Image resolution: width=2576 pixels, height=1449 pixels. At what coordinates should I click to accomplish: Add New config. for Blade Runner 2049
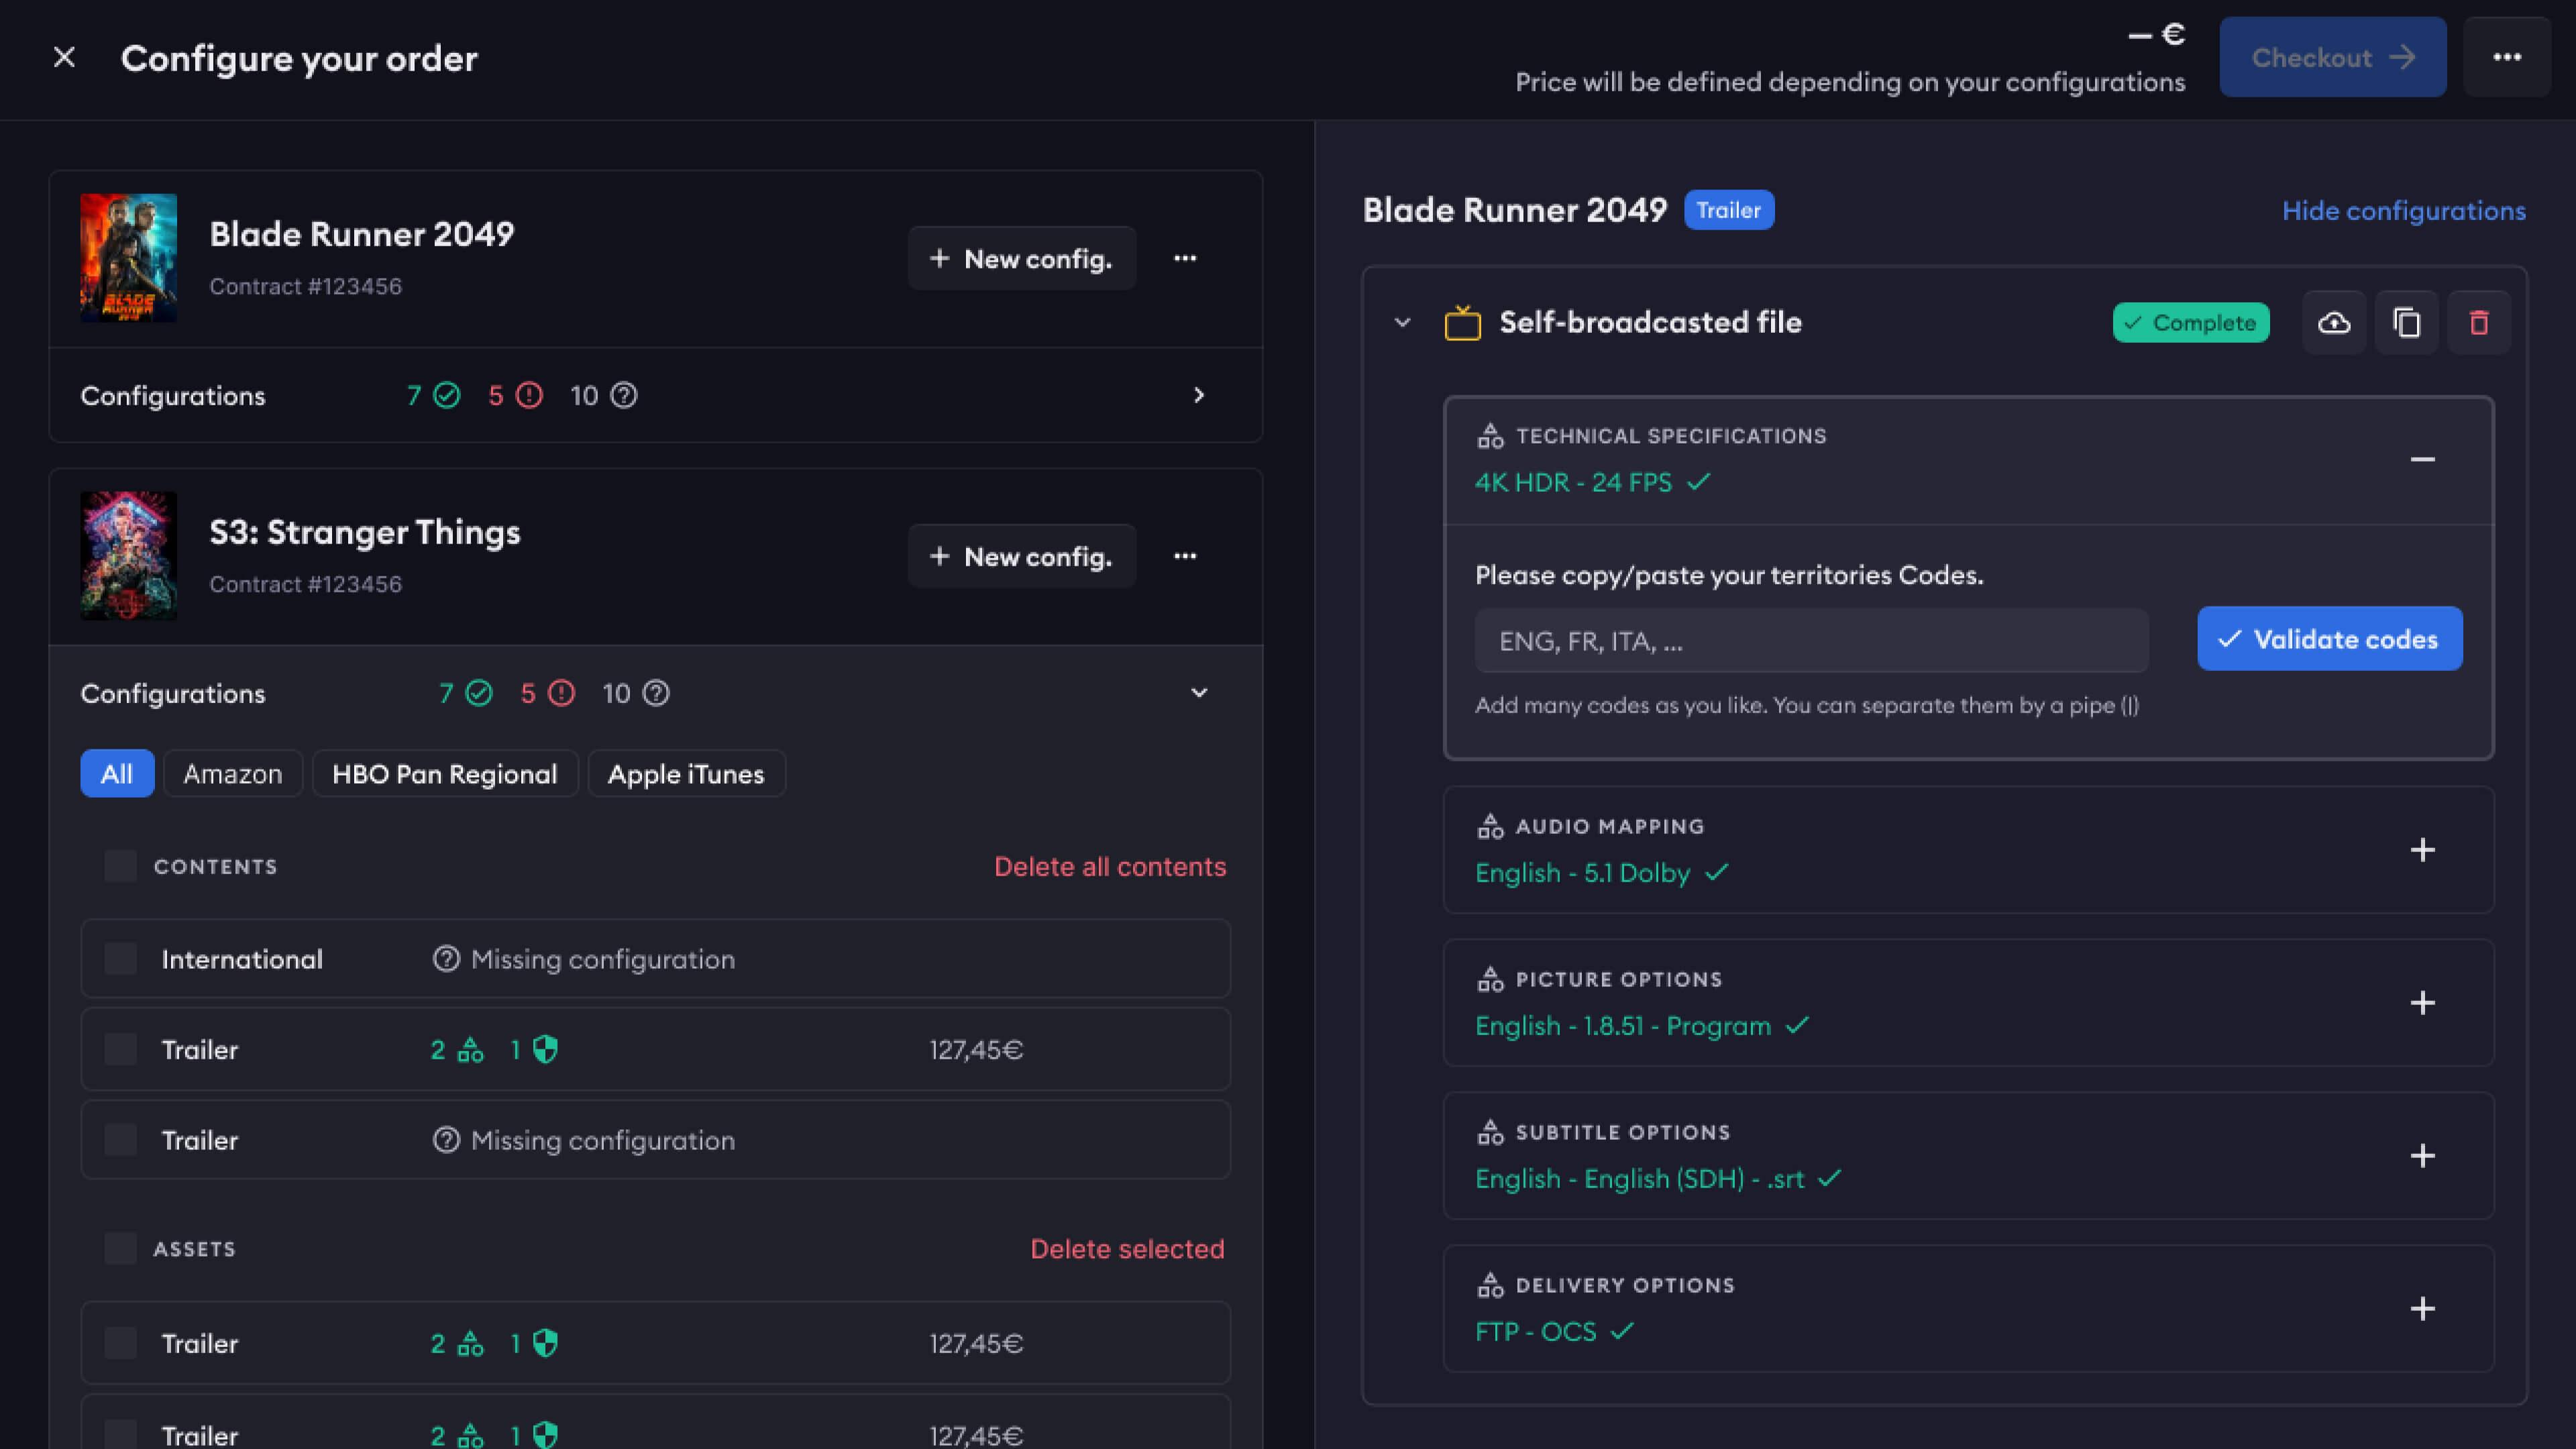(1021, 258)
